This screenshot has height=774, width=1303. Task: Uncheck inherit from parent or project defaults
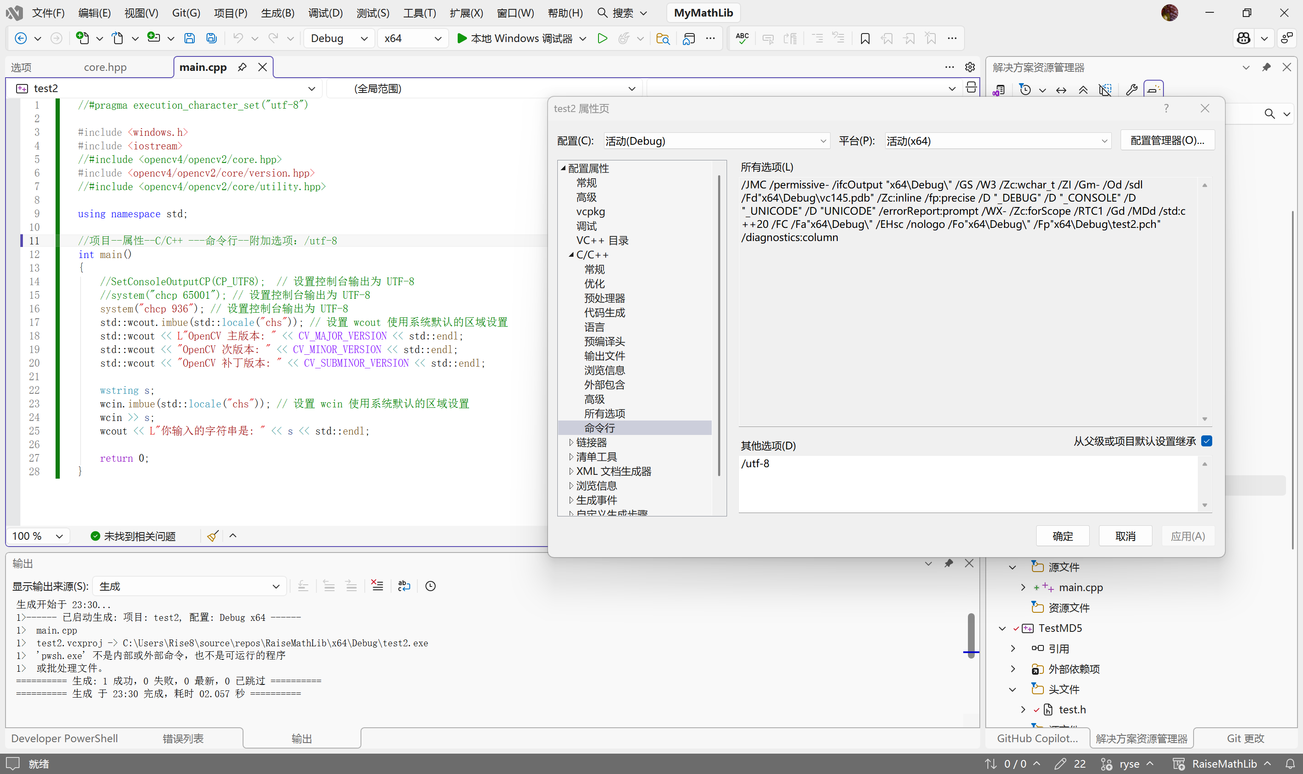tap(1206, 441)
